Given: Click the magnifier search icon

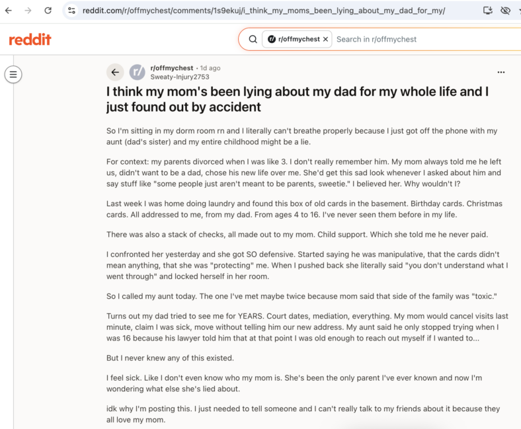Looking at the screenshot, I should 253,39.
